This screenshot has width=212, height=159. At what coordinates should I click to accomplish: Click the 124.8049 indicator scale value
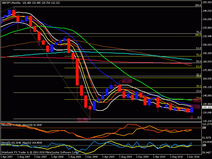tap(207, 142)
